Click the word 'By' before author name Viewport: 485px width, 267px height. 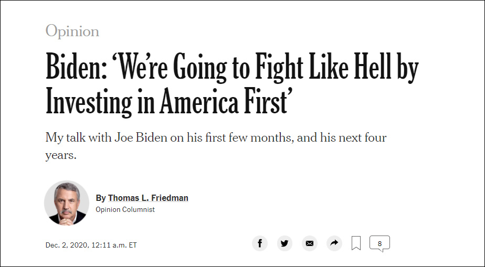tap(101, 198)
